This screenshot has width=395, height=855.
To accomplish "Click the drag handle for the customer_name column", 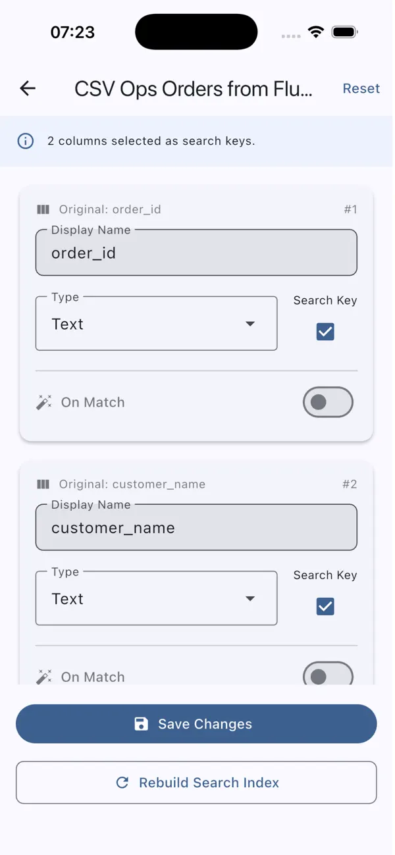I will [x=43, y=484].
